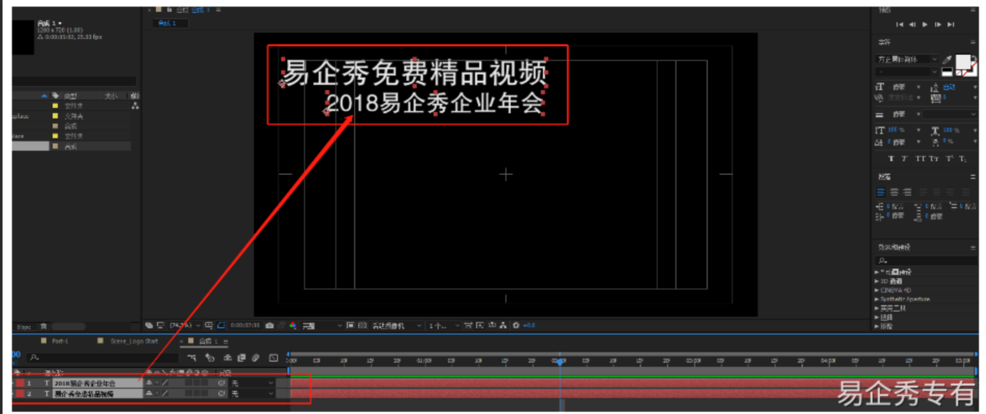The height and width of the screenshot is (414, 986).
Task: Toggle transparency grid in viewer
Action: pyautogui.click(x=362, y=325)
